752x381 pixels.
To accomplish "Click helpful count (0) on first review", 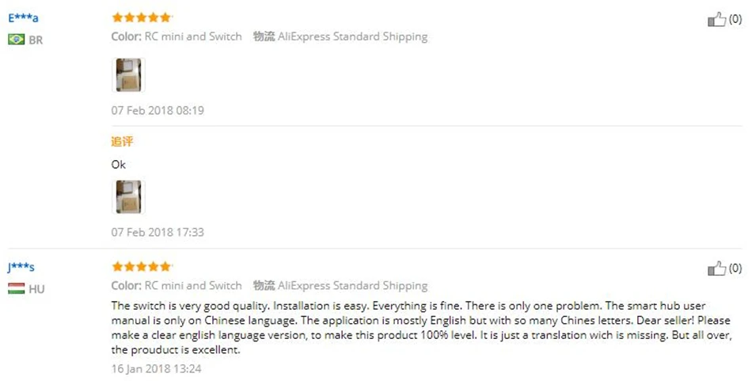I will 735,19.
